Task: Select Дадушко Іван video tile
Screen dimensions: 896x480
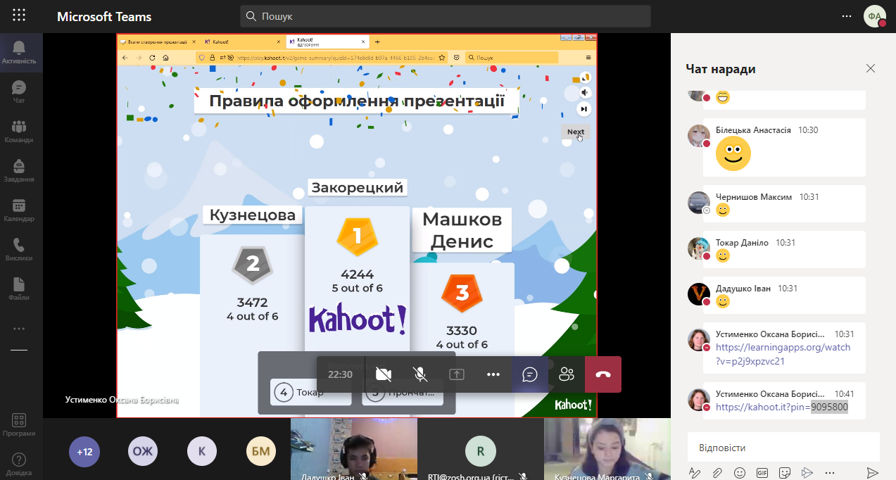Action: point(354,449)
